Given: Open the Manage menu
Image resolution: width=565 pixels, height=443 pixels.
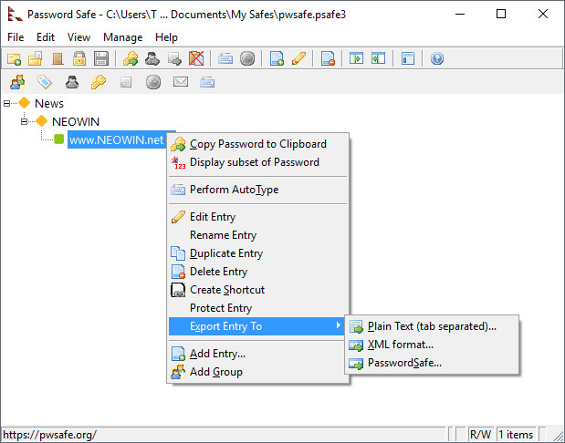Looking at the screenshot, I should click(x=122, y=37).
